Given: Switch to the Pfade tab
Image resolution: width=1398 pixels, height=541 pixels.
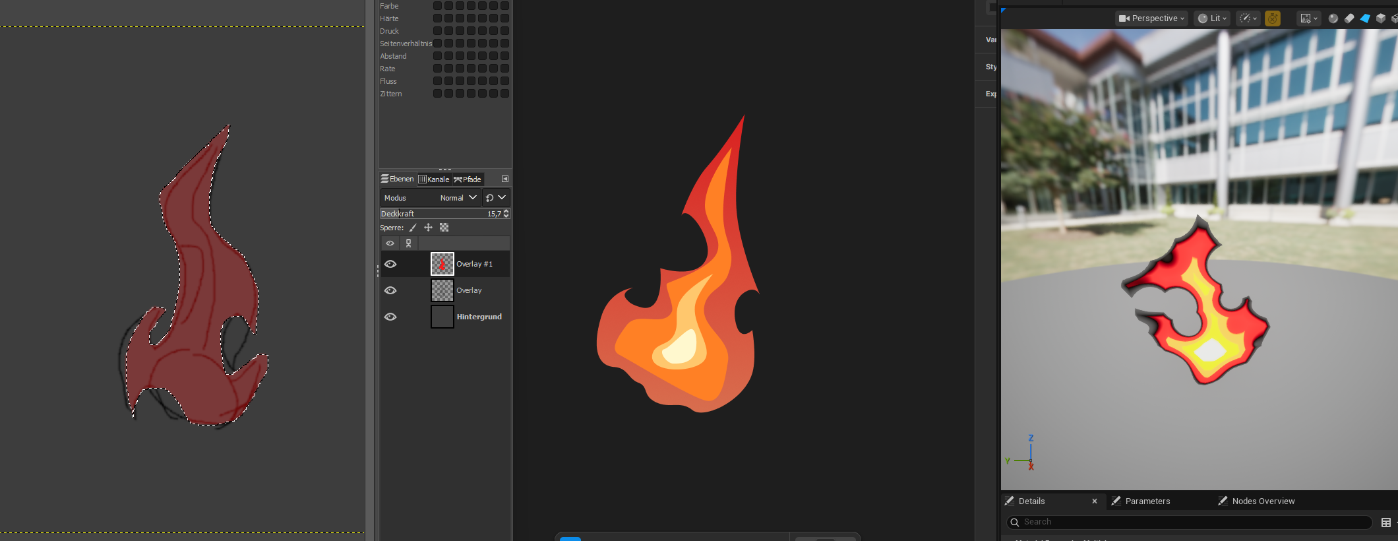Looking at the screenshot, I should (468, 179).
